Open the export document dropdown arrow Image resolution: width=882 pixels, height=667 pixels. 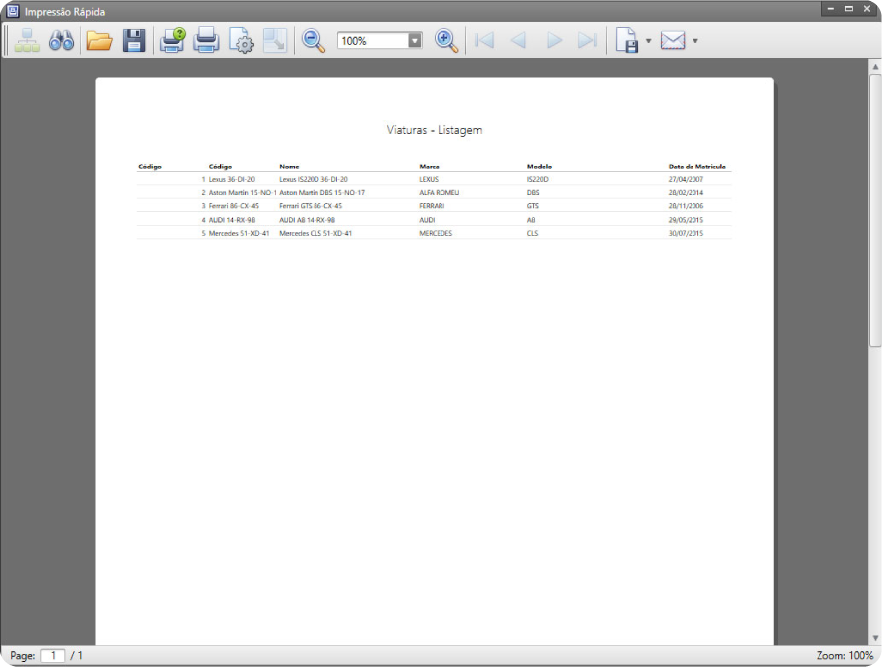[648, 41]
